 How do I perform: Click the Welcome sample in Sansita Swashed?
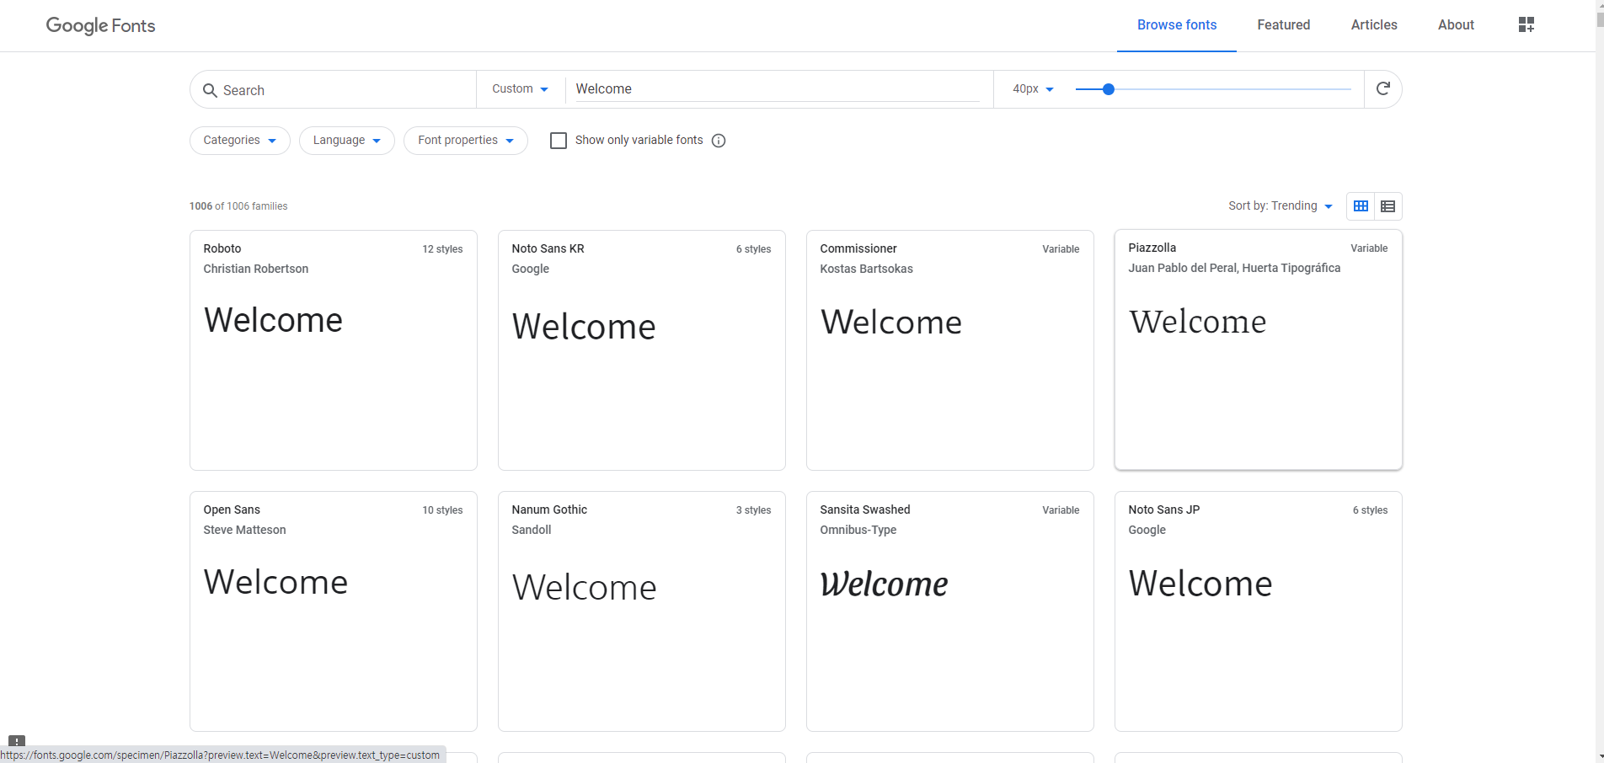[884, 584]
